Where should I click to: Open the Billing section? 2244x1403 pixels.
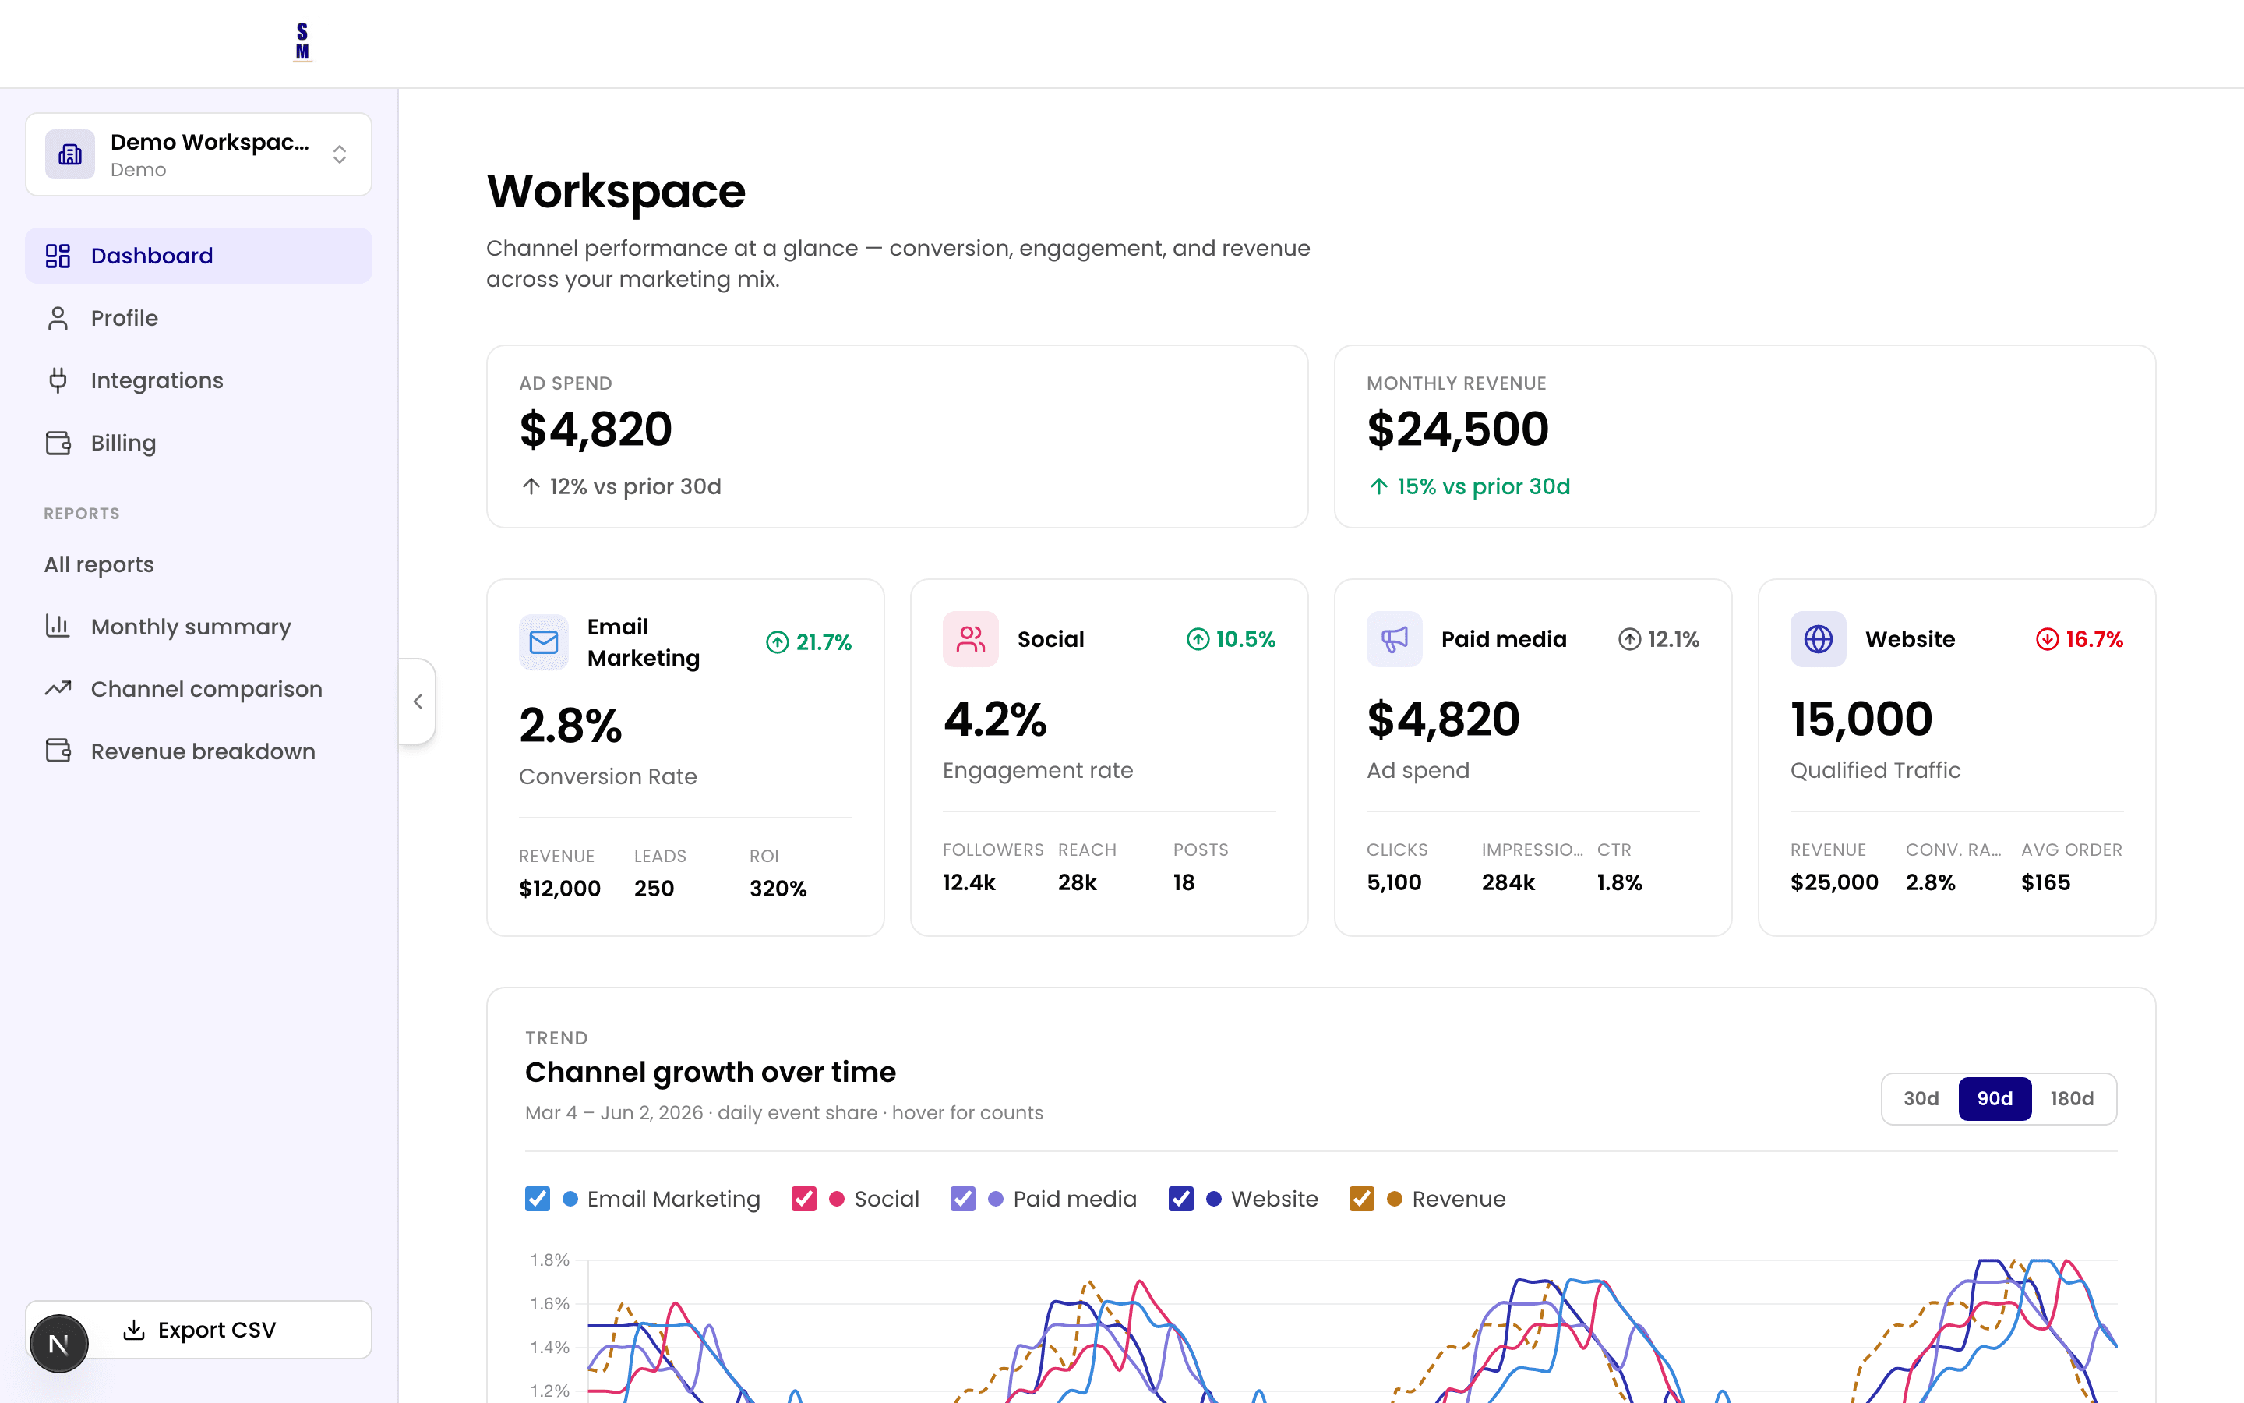pyautogui.click(x=199, y=443)
